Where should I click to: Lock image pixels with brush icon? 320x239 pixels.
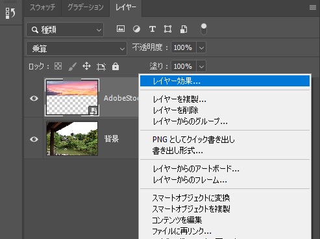[x=72, y=66]
